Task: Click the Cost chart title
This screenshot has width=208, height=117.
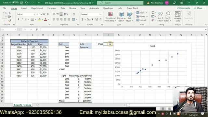Action: [152, 46]
